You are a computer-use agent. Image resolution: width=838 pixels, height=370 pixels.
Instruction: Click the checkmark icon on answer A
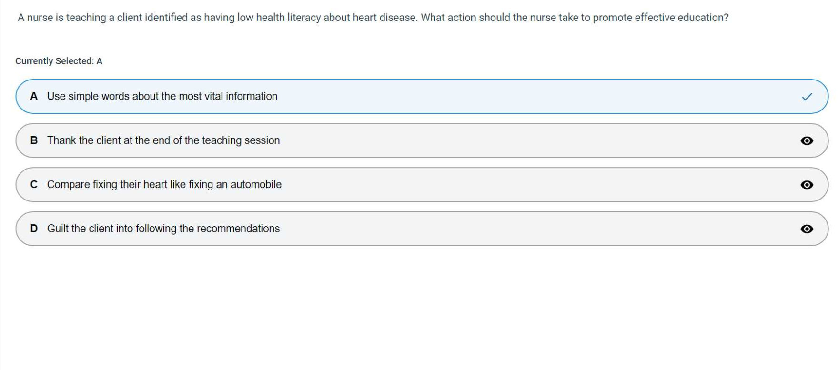pos(807,97)
